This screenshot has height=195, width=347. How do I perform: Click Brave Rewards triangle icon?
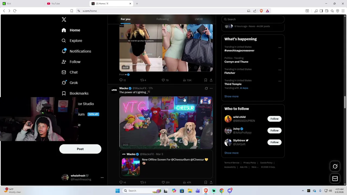point(267,11)
